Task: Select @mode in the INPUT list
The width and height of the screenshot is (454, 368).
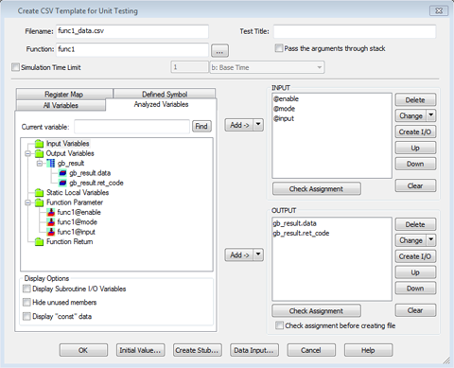Action: point(285,109)
